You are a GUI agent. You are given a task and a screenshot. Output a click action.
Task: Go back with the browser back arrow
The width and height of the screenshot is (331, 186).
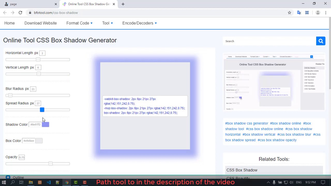point(5,13)
